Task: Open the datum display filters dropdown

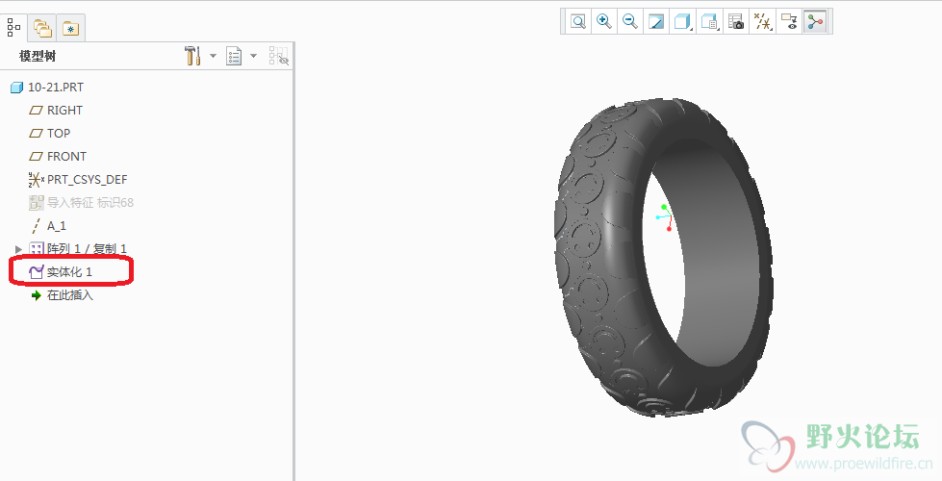Action: [763, 21]
